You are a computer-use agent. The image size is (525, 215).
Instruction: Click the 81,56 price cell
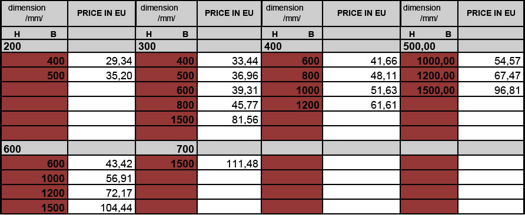230,119
